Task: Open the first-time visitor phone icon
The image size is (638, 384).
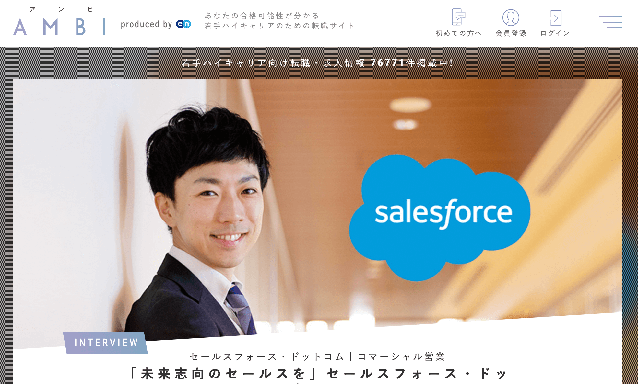Action: click(458, 17)
